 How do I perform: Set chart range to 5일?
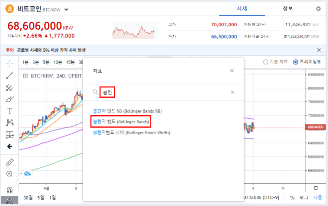point(41,198)
